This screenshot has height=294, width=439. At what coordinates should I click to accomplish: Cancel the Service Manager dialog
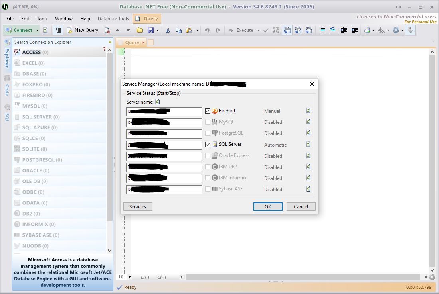(x=301, y=206)
